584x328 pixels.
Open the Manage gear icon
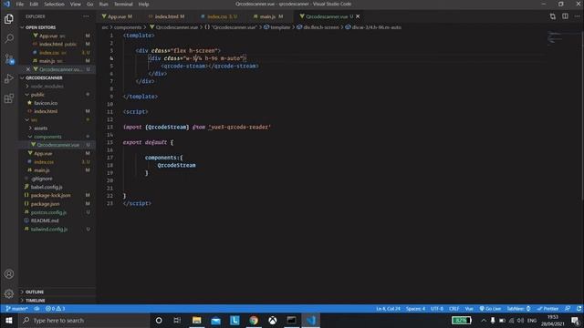[x=9, y=293]
